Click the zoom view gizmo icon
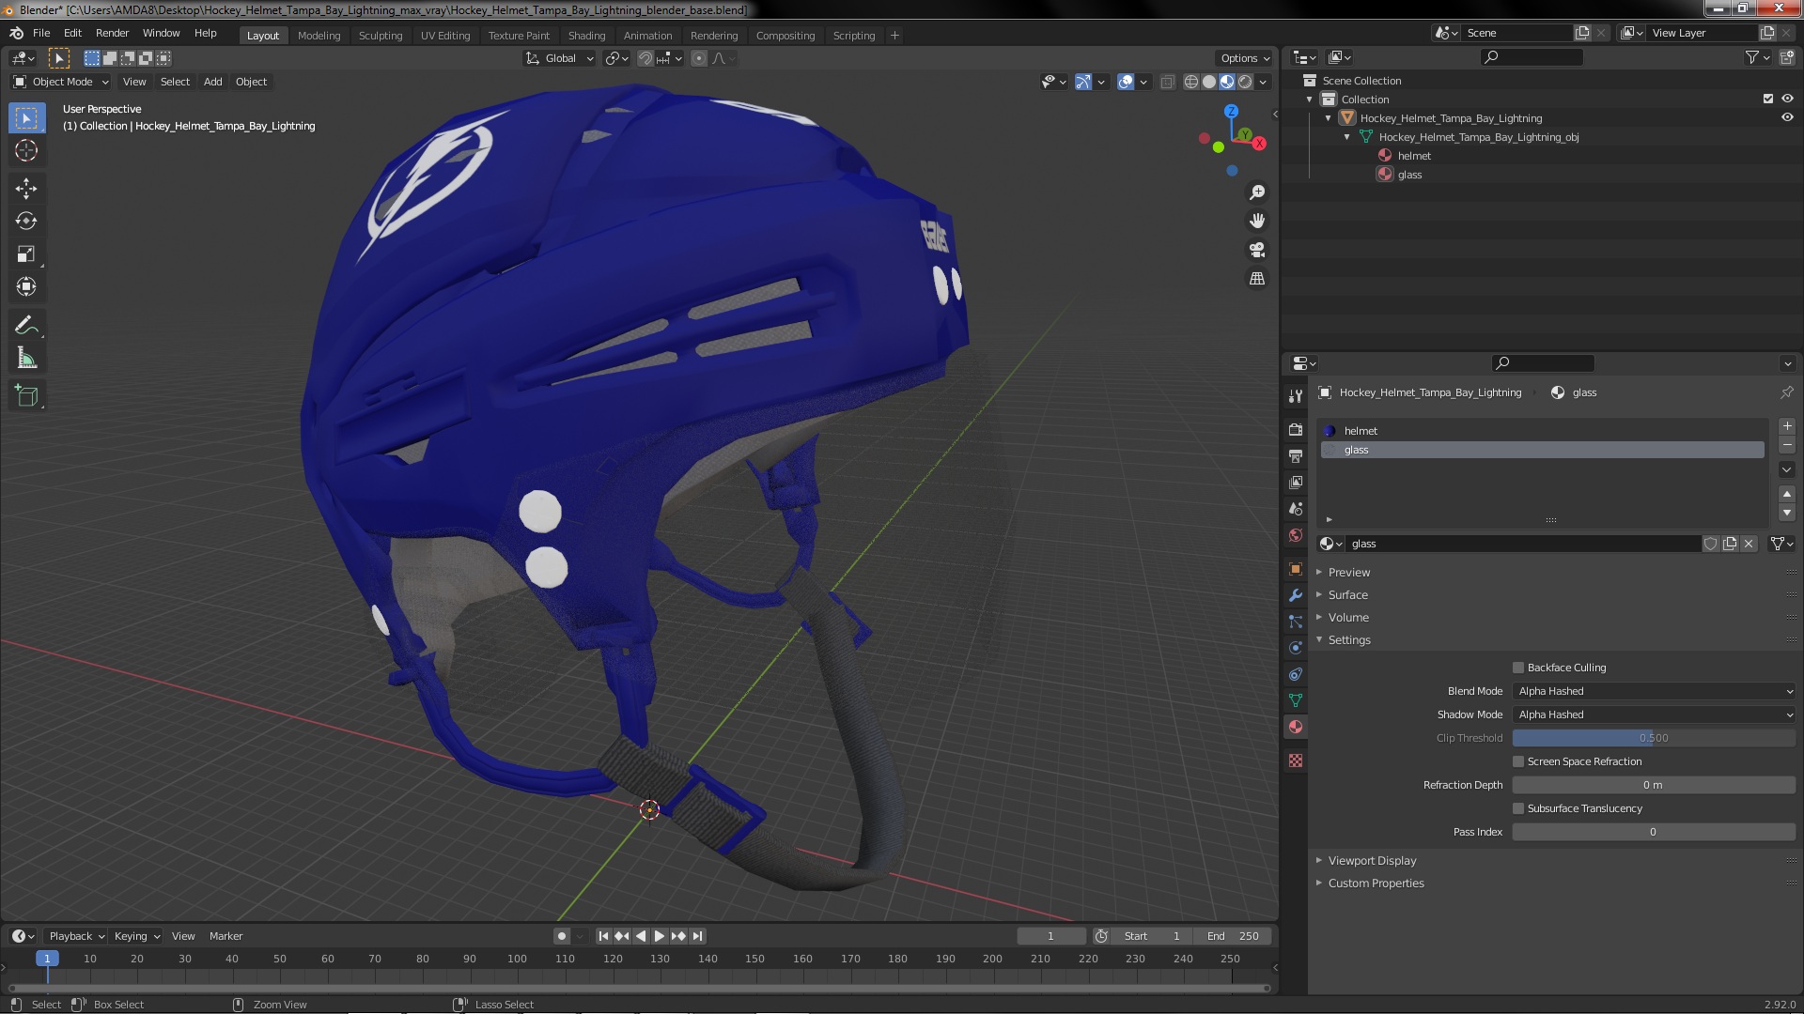The image size is (1804, 1014). click(x=1257, y=192)
